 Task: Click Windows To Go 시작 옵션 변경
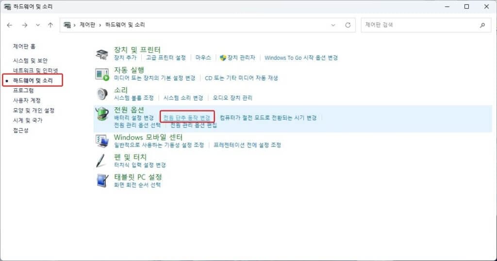click(301, 58)
